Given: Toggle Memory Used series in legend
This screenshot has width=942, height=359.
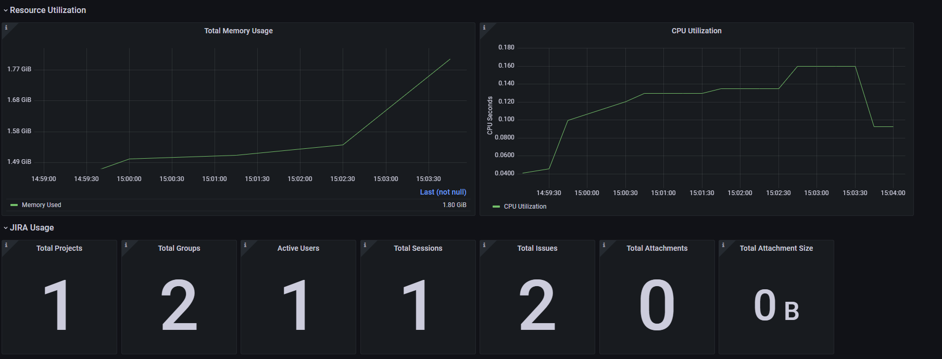Looking at the screenshot, I should click(42, 205).
